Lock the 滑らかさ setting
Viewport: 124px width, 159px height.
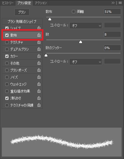pos(39,98)
